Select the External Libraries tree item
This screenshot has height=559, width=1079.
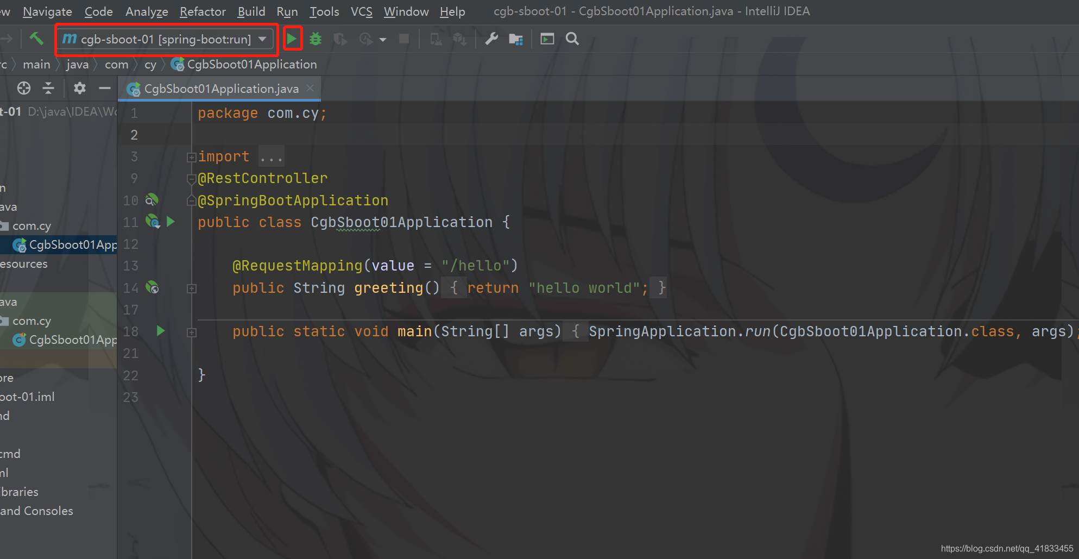(x=19, y=492)
